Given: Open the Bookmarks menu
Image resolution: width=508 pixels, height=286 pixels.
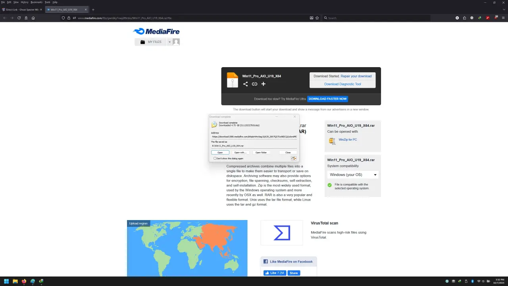Looking at the screenshot, I should 37,2.
